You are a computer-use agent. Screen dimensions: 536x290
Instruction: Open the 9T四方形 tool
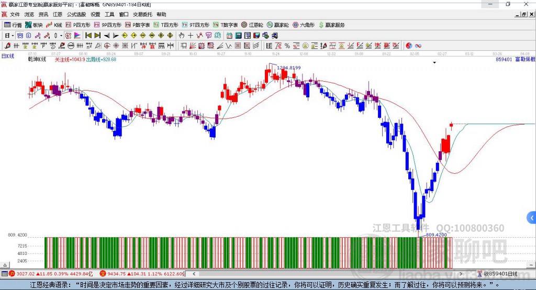tap(196, 25)
